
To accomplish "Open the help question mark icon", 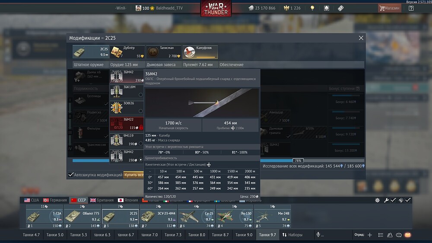I will pos(411,8).
